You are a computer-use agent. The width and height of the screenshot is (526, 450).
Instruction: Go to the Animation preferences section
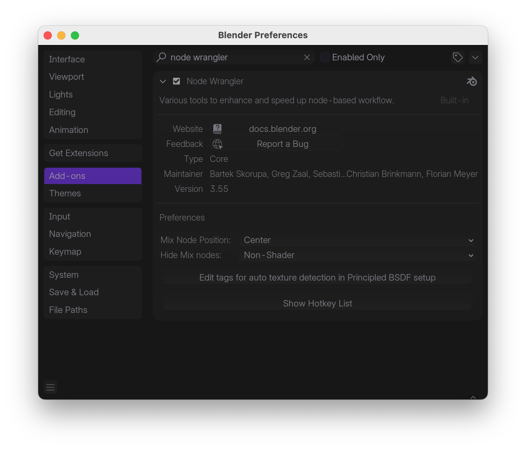coord(93,130)
